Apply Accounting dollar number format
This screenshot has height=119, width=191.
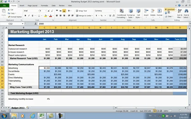coord(96,16)
